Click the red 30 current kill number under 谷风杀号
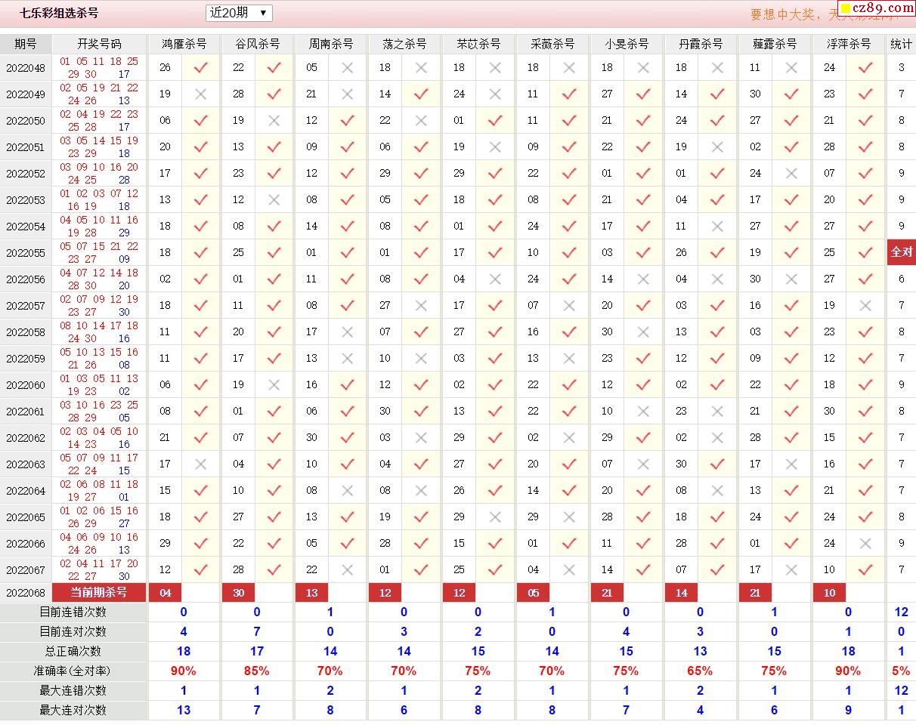Viewport: 916px width, 728px height. tap(239, 593)
